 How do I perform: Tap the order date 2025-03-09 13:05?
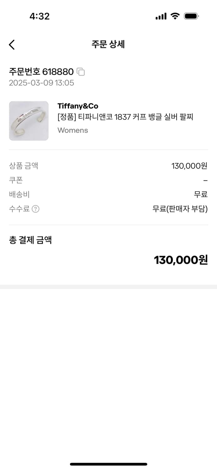pyautogui.click(x=41, y=83)
